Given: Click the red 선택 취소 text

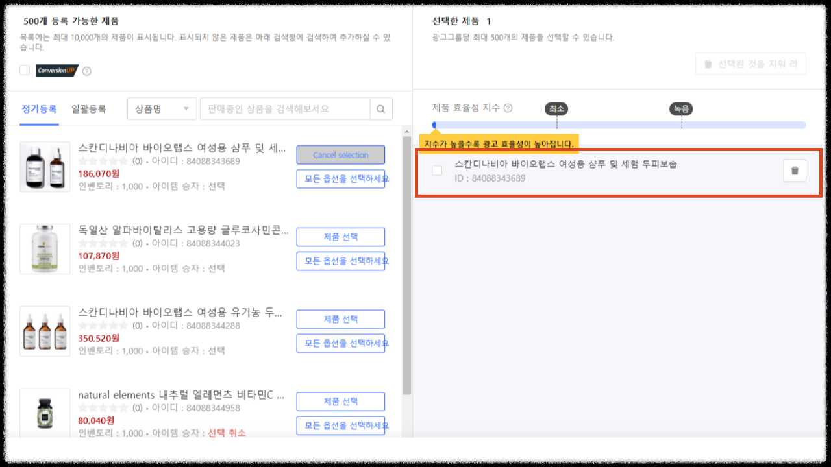Looking at the screenshot, I should 227,433.
